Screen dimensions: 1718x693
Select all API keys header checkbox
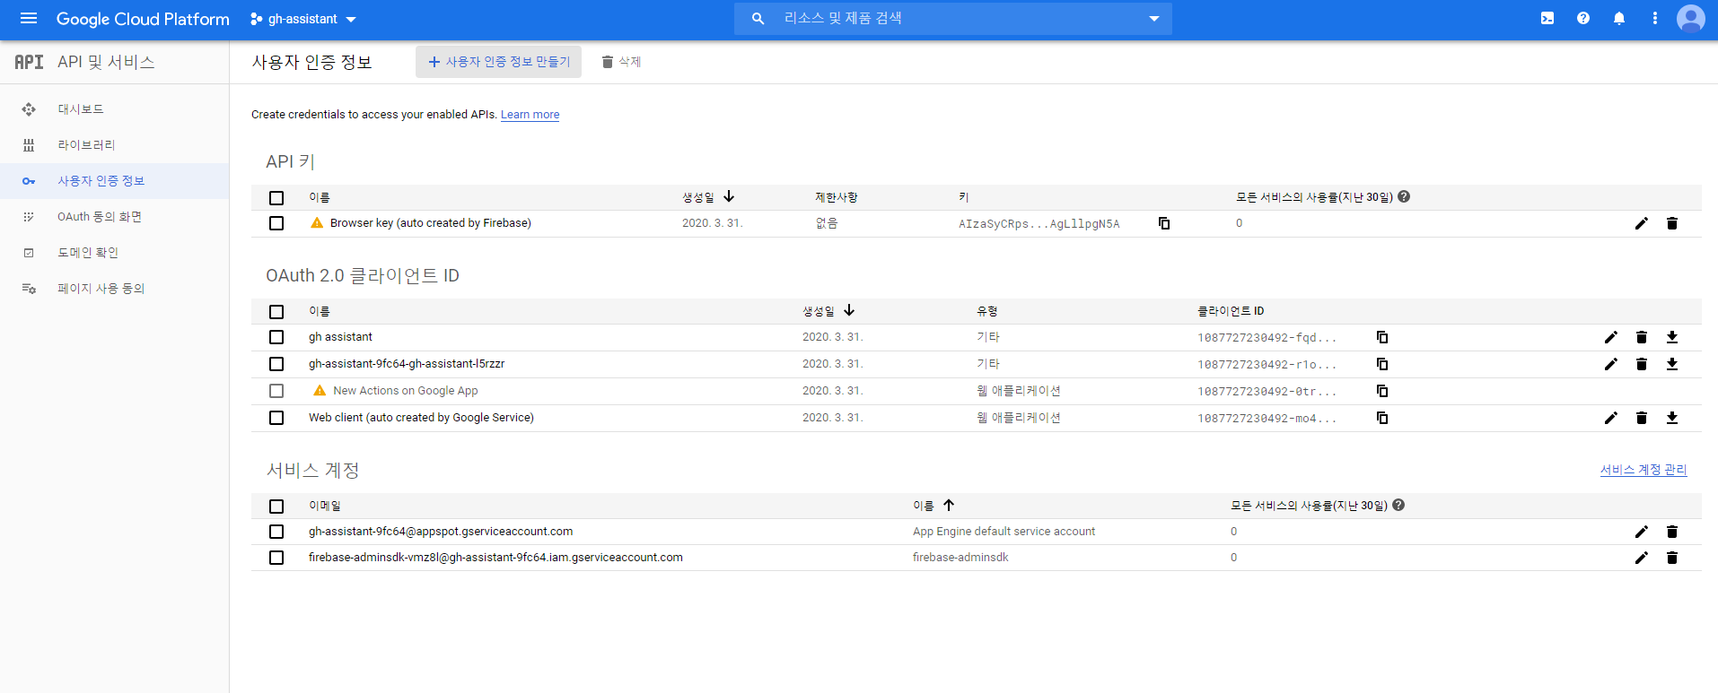(276, 198)
